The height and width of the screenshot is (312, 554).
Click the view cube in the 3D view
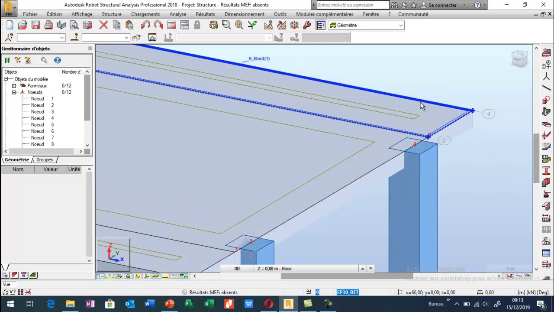click(x=519, y=58)
